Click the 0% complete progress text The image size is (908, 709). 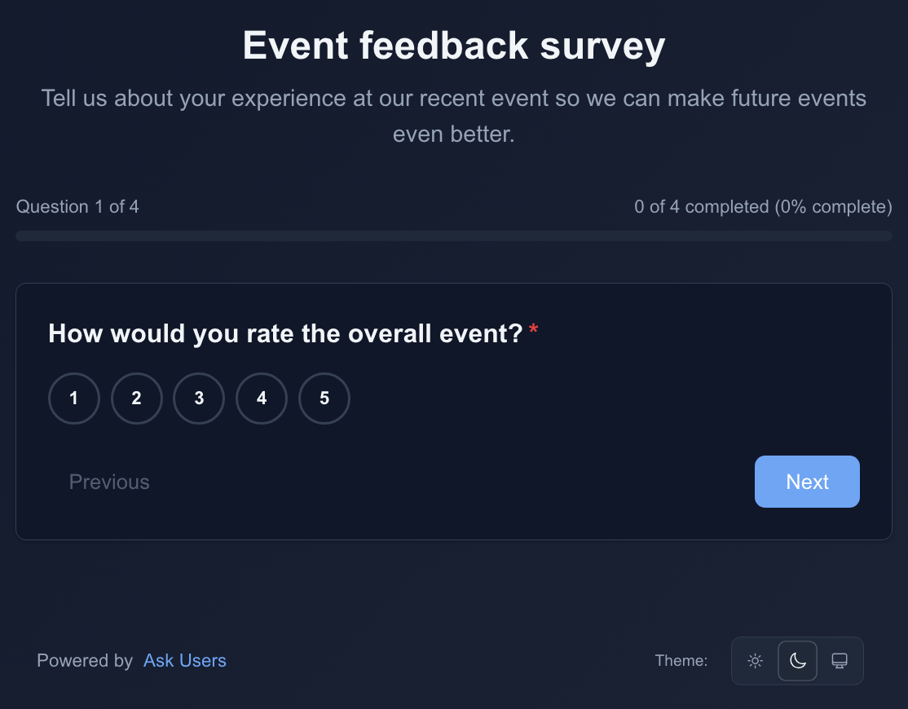click(764, 207)
